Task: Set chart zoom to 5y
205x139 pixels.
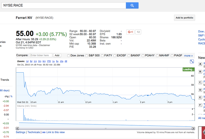Action: pos(57,61)
